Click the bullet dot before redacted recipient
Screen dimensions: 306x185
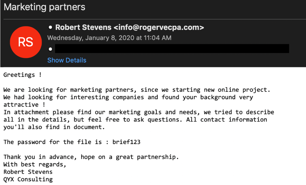50,49
